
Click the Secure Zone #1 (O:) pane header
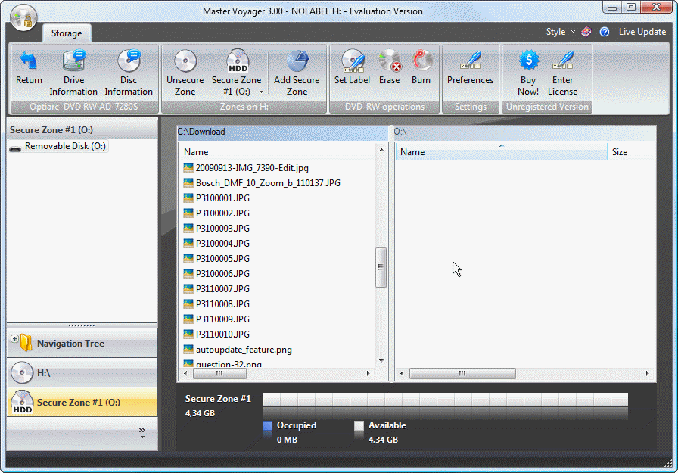coord(82,129)
